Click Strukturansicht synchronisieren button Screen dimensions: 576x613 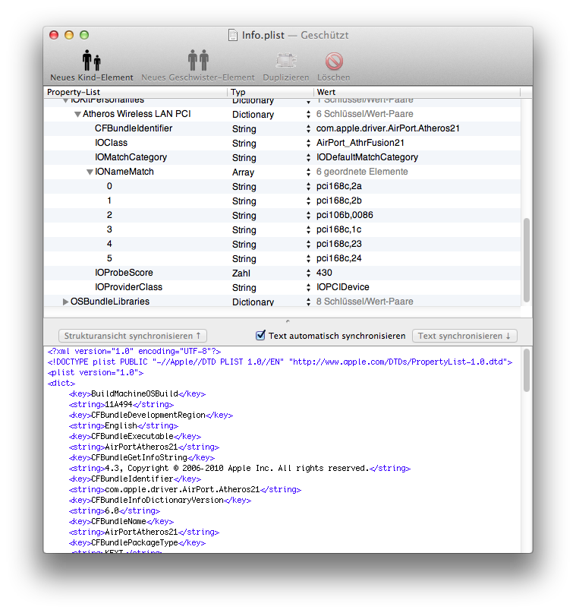pos(132,336)
